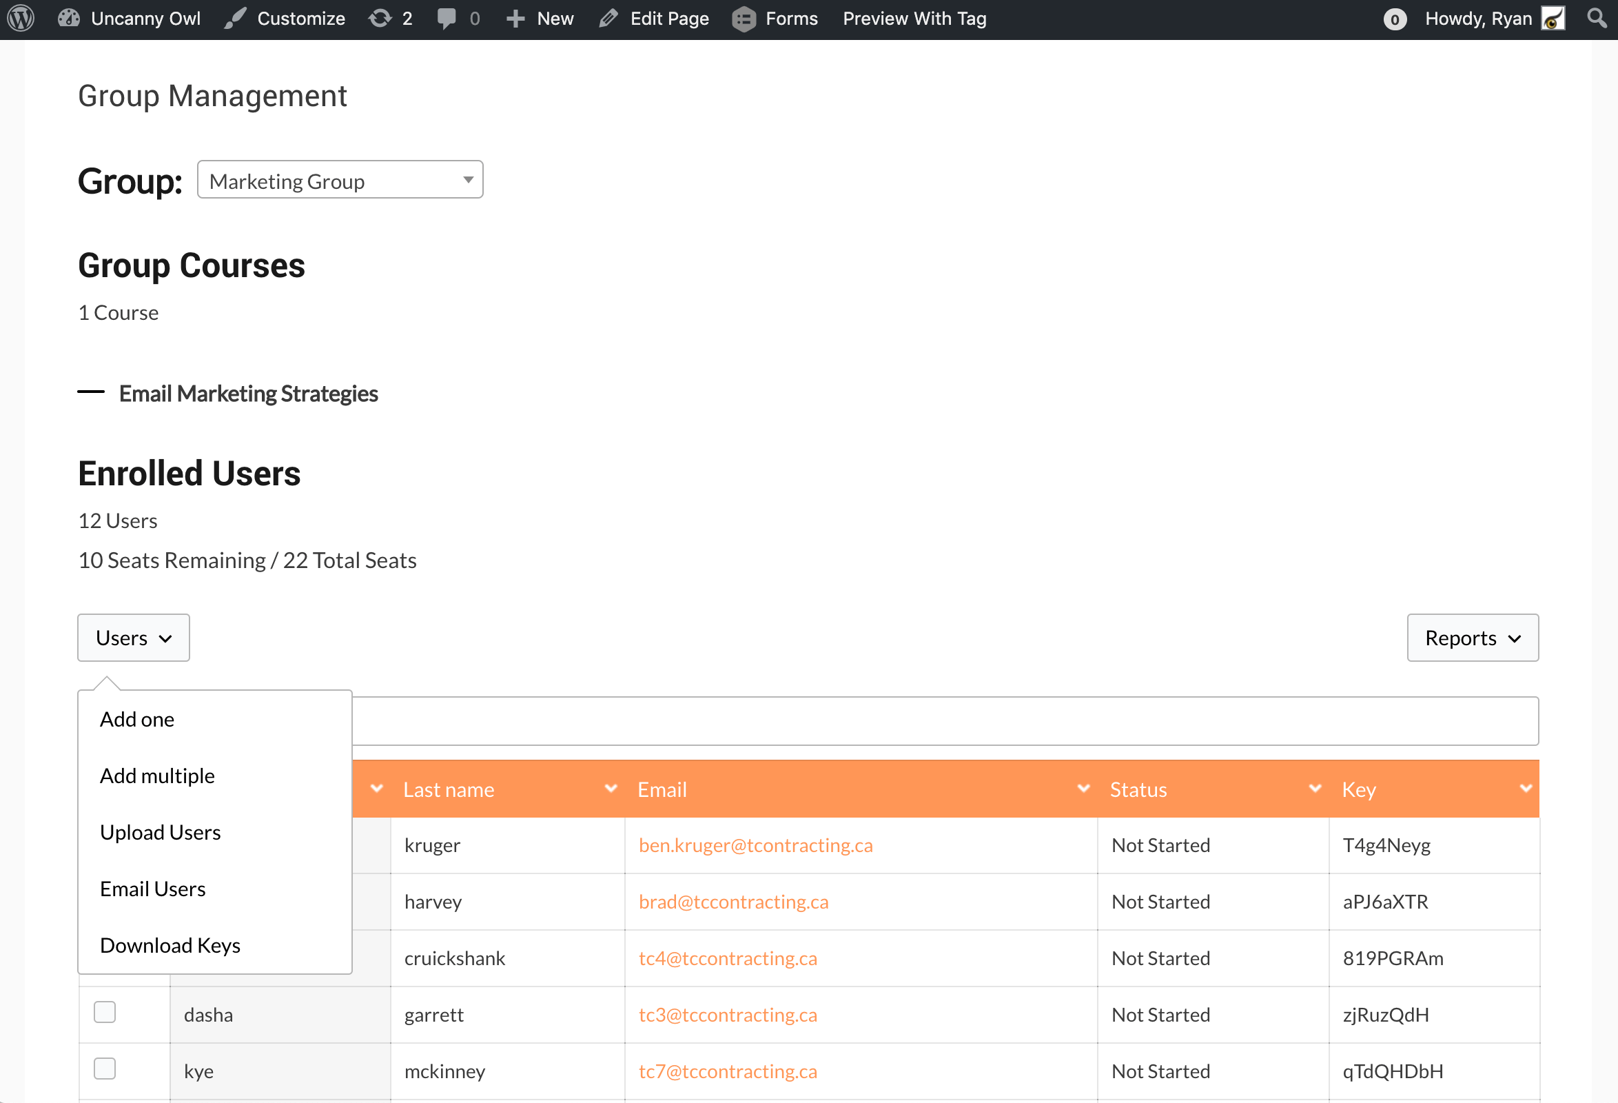This screenshot has width=1618, height=1103.
Task: Collapse the Email Marketing Strategies course
Action: [90, 393]
